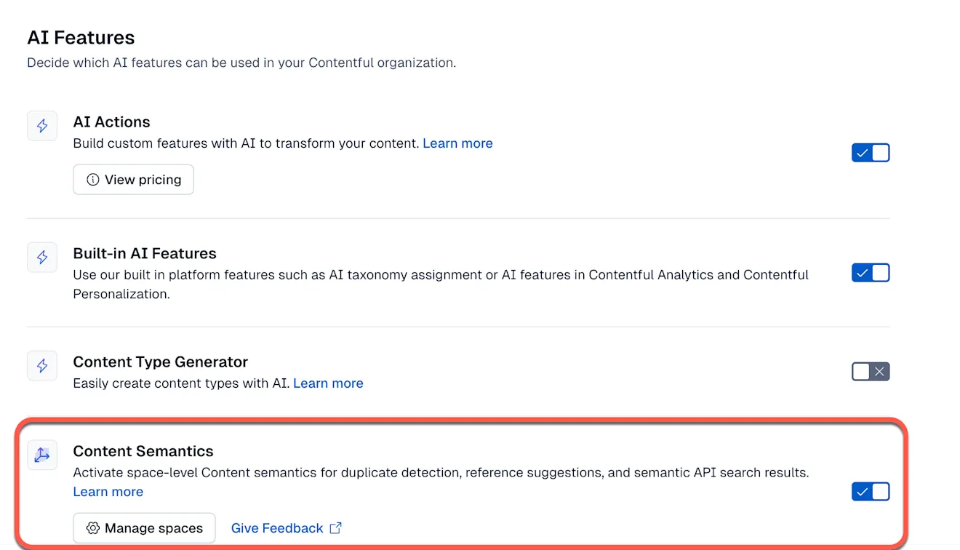Click the Content Semantics section title

(x=143, y=452)
